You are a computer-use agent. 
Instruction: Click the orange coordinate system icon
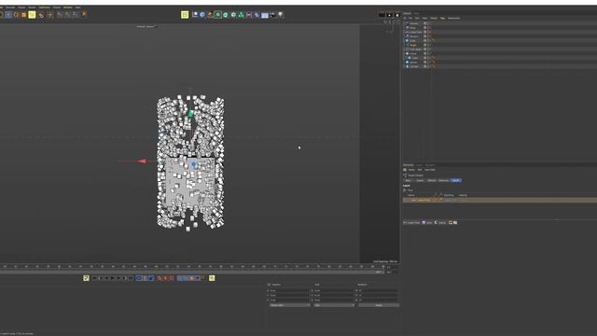(x=84, y=15)
